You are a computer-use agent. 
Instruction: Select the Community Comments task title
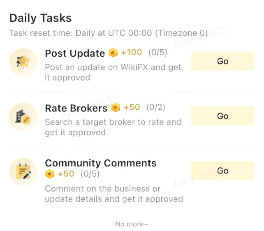[101, 163]
